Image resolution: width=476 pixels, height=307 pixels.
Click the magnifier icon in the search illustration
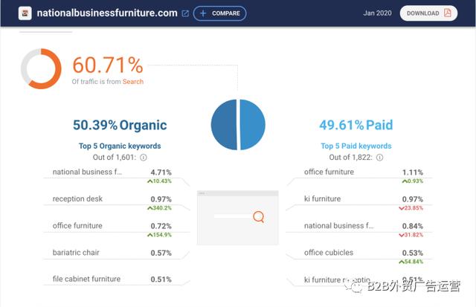click(x=259, y=217)
